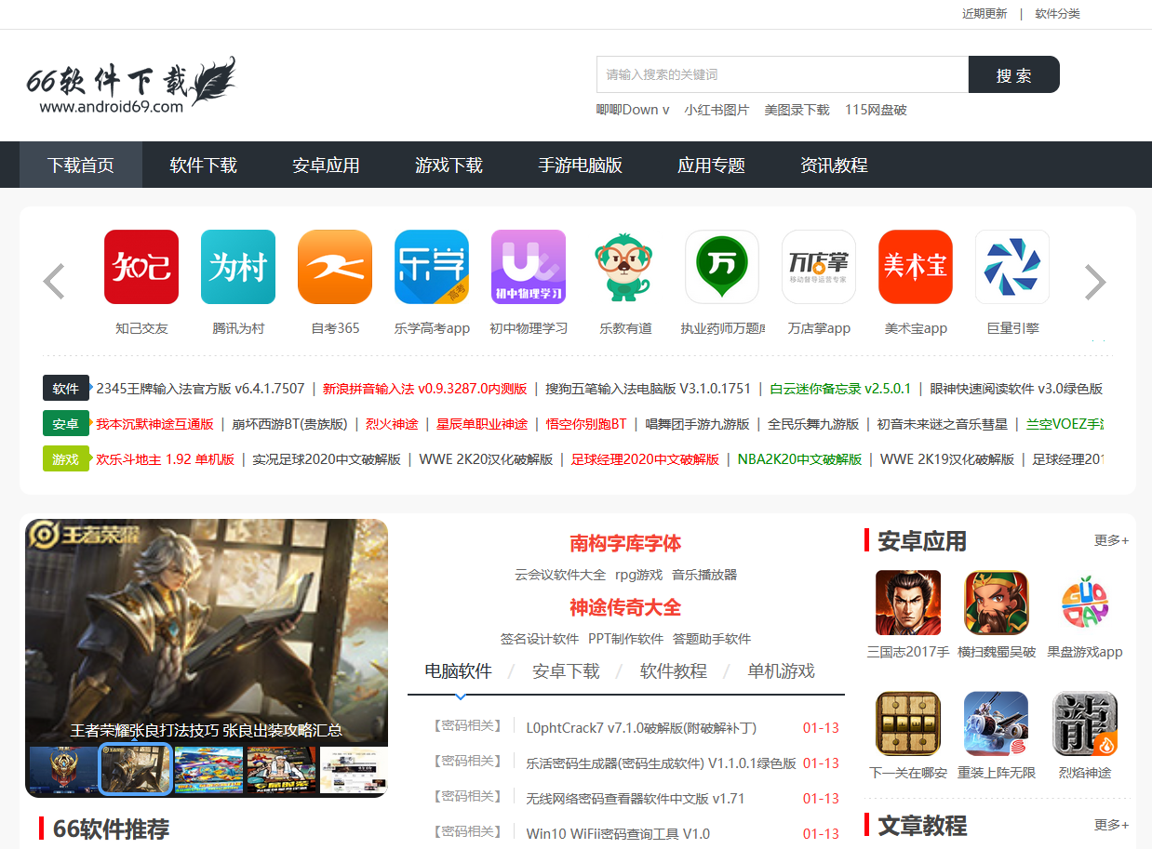Open 手游电脑版 navigation item
The height and width of the screenshot is (849, 1152).
pyautogui.click(x=581, y=166)
